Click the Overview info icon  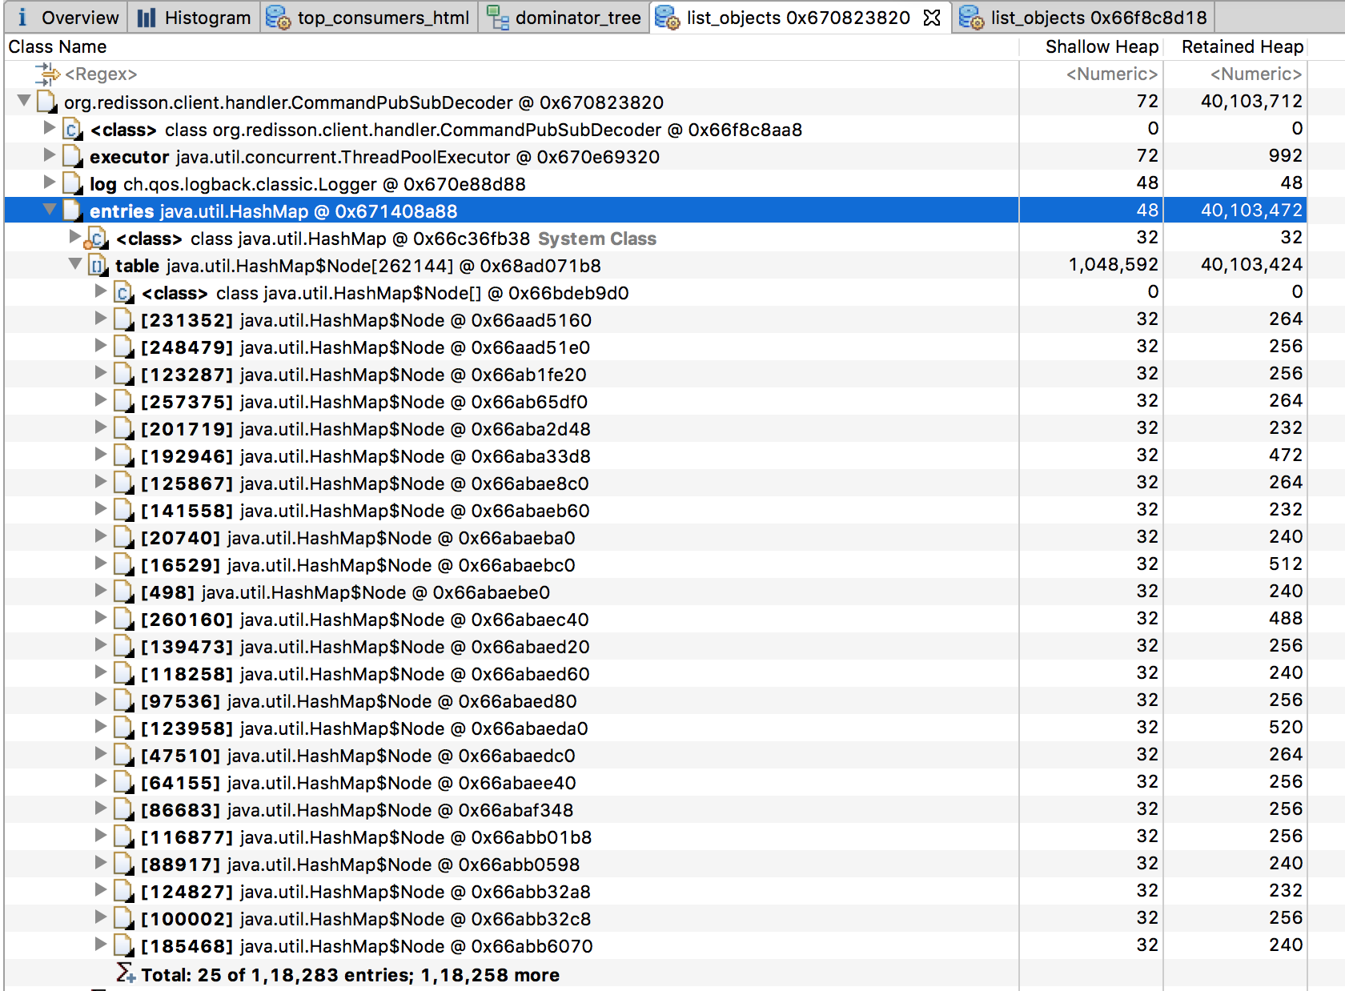click(22, 17)
